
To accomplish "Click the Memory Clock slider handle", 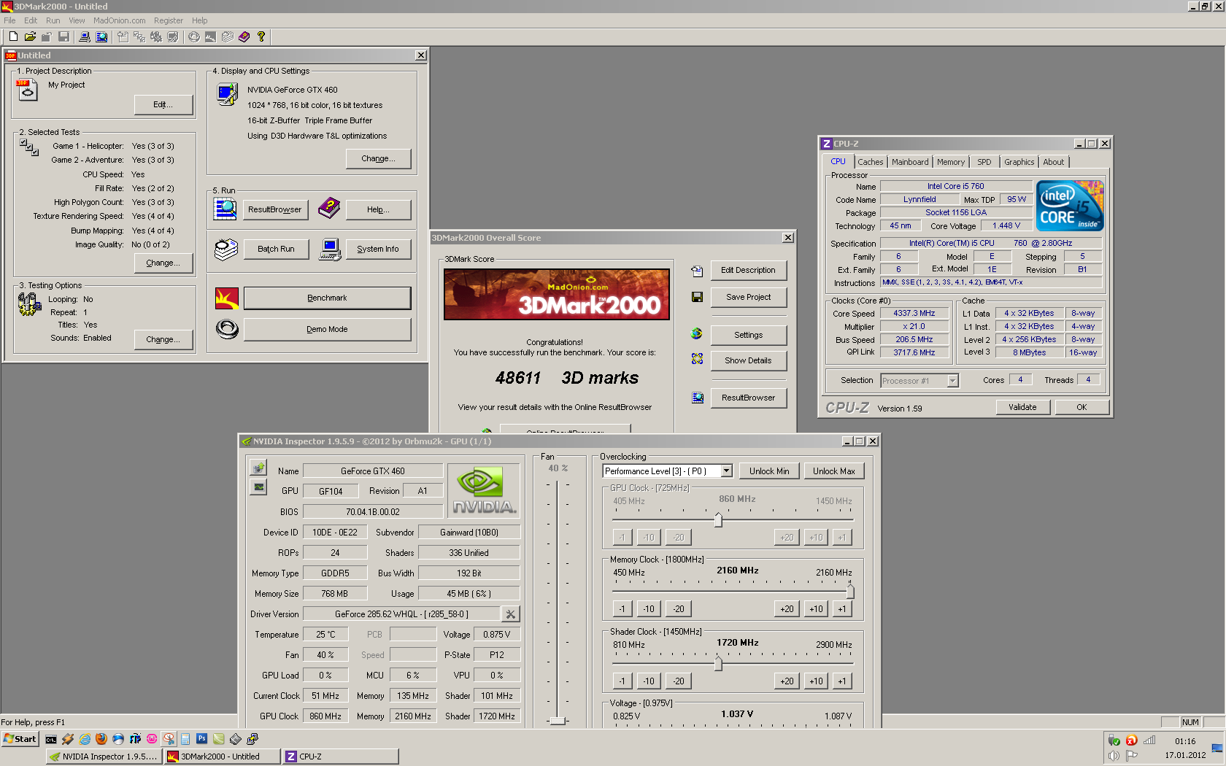I will (x=850, y=592).
